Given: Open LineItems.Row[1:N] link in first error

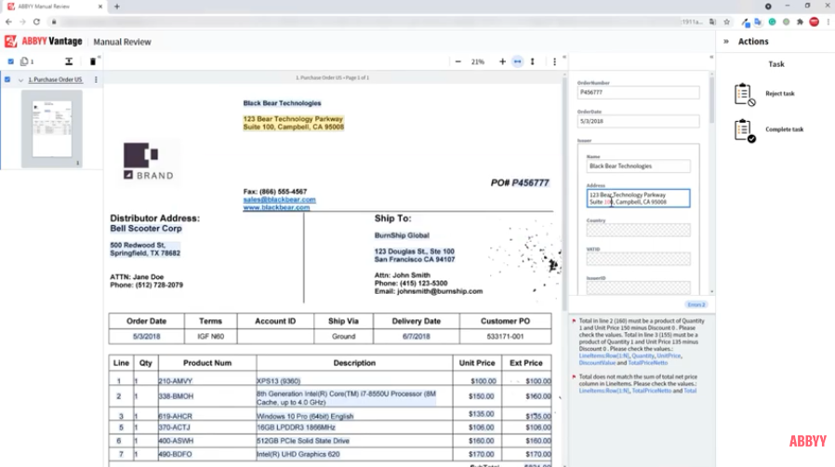Looking at the screenshot, I should (x=603, y=355).
